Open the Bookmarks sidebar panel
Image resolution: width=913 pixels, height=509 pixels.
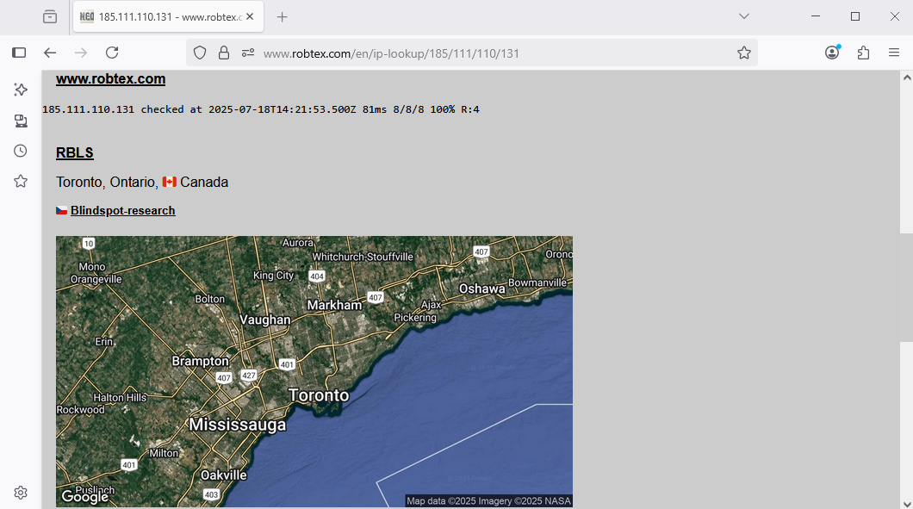[21, 181]
